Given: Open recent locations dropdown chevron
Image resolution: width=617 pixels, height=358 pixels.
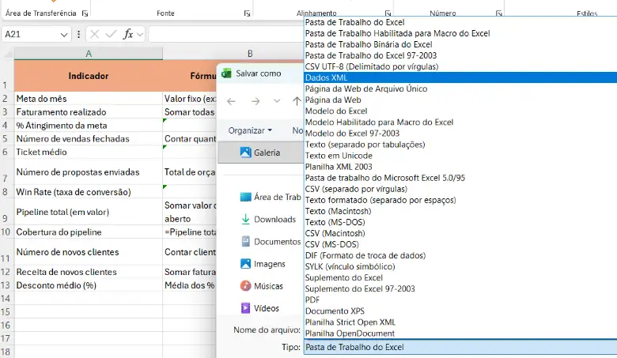Looking at the screenshot, I should pyautogui.click(x=277, y=101).
